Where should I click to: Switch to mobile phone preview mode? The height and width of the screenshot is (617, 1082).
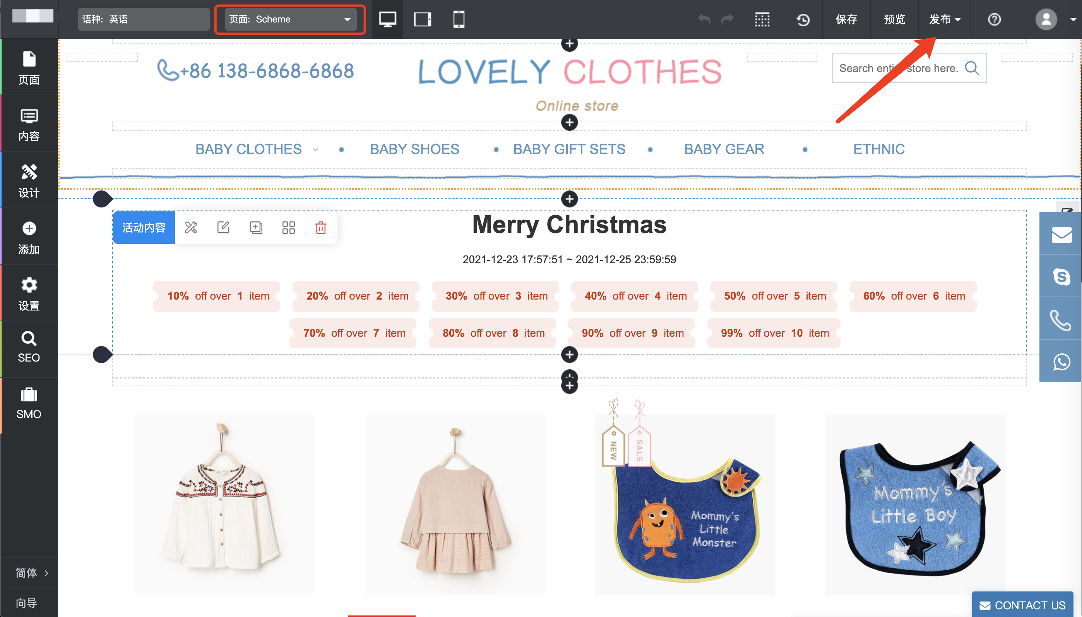pos(459,19)
